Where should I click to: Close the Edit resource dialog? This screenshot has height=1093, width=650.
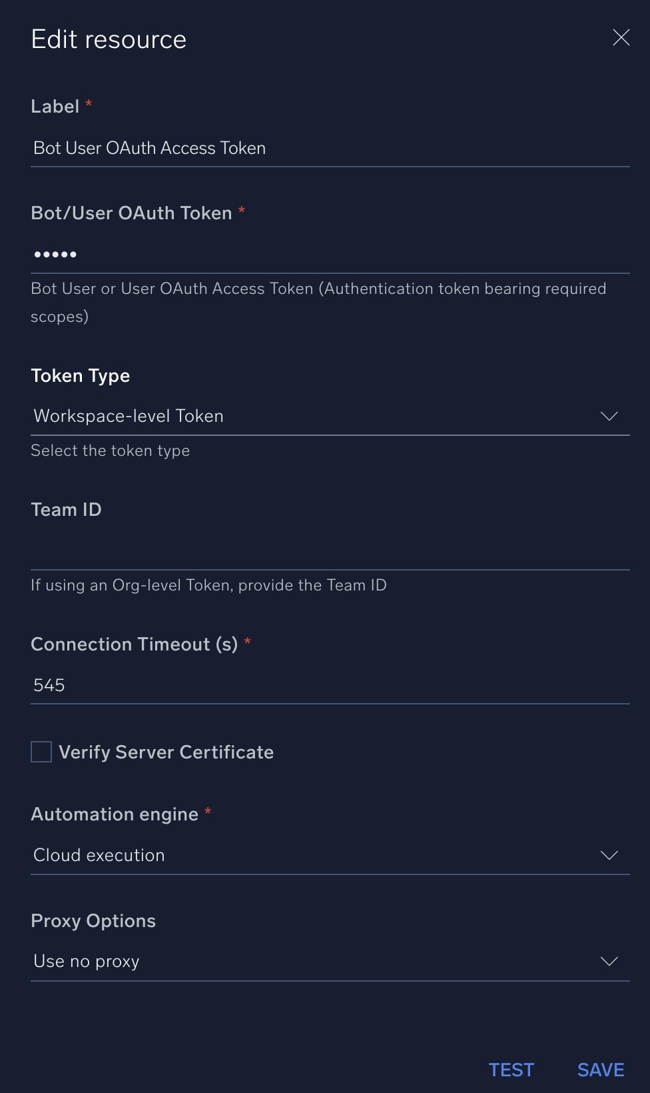621,38
